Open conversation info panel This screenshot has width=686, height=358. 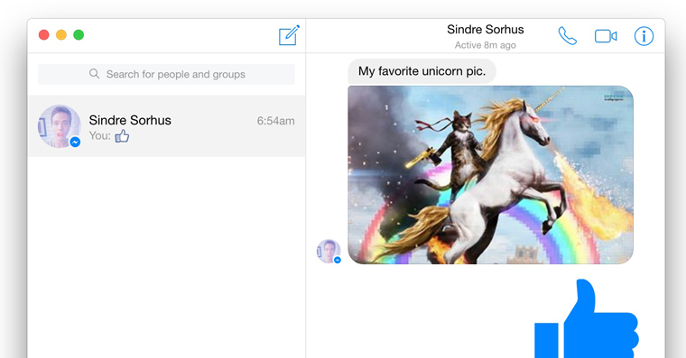coord(644,36)
